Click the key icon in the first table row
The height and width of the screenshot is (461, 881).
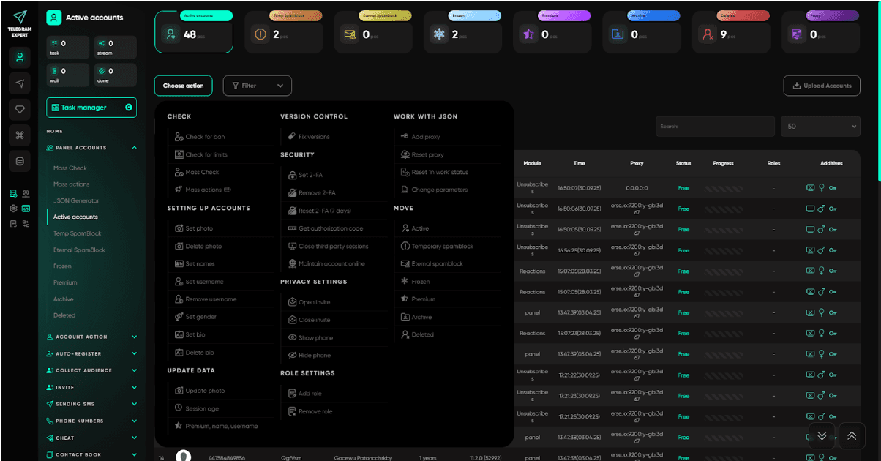pyautogui.click(x=833, y=187)
